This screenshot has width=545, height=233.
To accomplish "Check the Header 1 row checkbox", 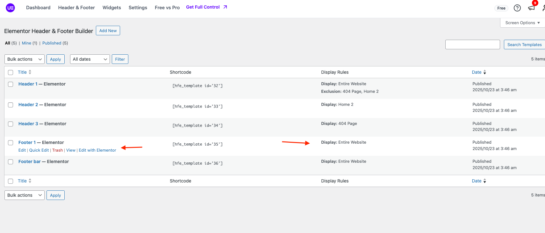I will pyautogui.click(x=11, y=84).
